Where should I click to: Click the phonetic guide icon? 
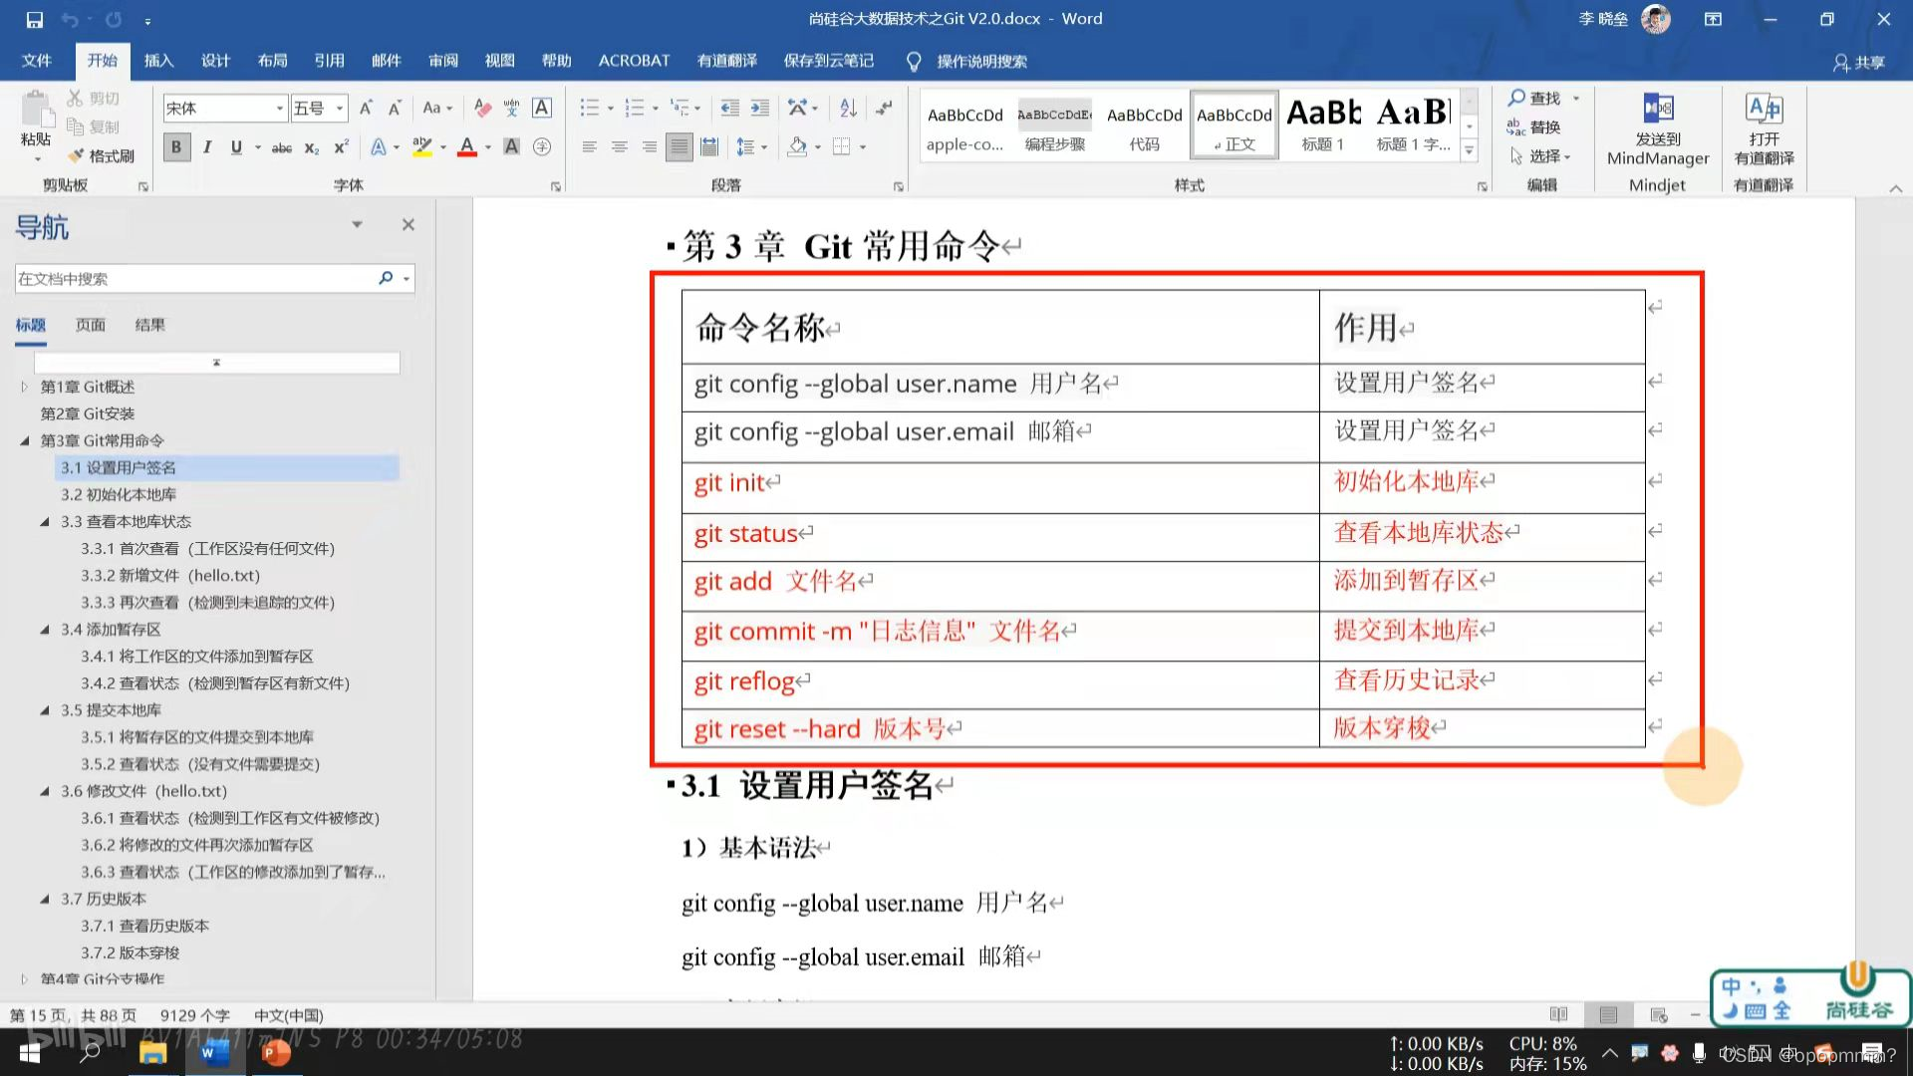[x=511, y=108]
